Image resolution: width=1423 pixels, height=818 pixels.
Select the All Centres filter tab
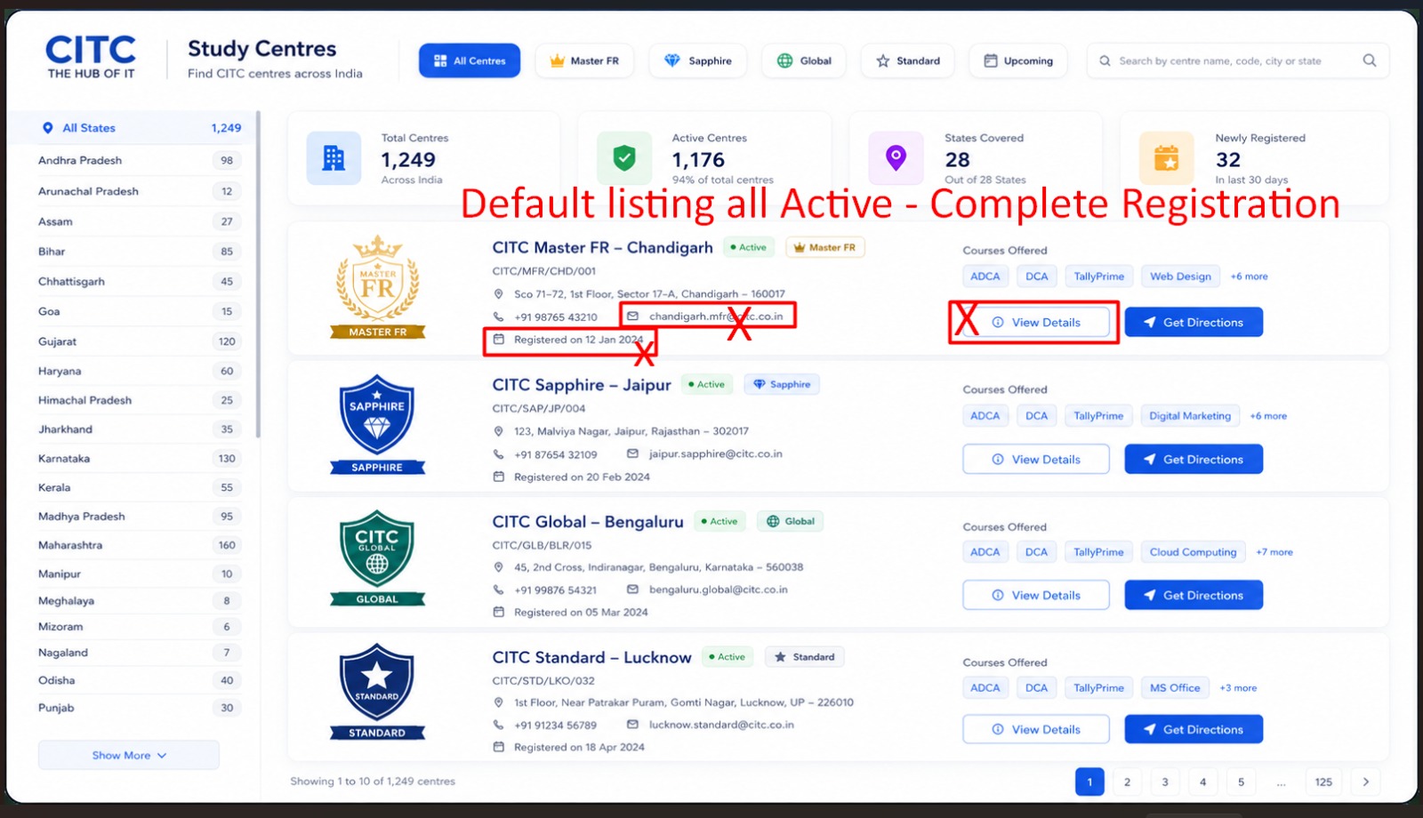tap(470, 60)
